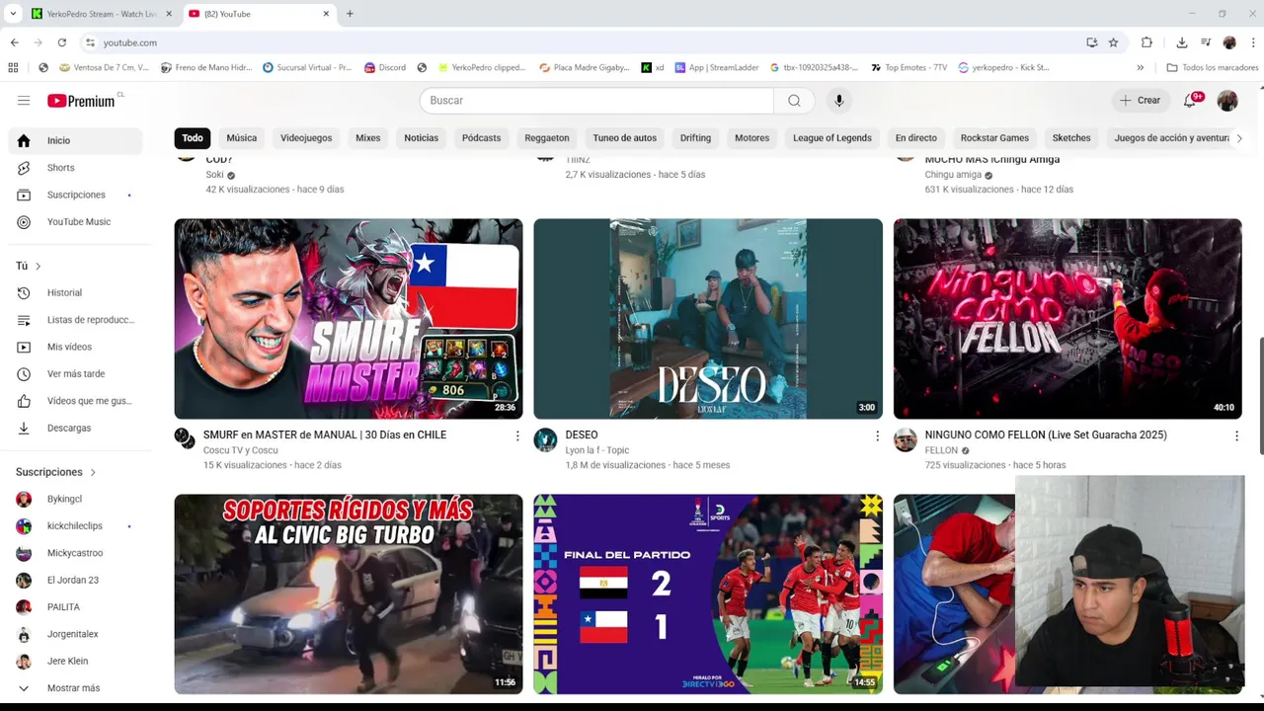
Task: Open the Jorgenitalex subscription channel
Action: click(75, 634)
